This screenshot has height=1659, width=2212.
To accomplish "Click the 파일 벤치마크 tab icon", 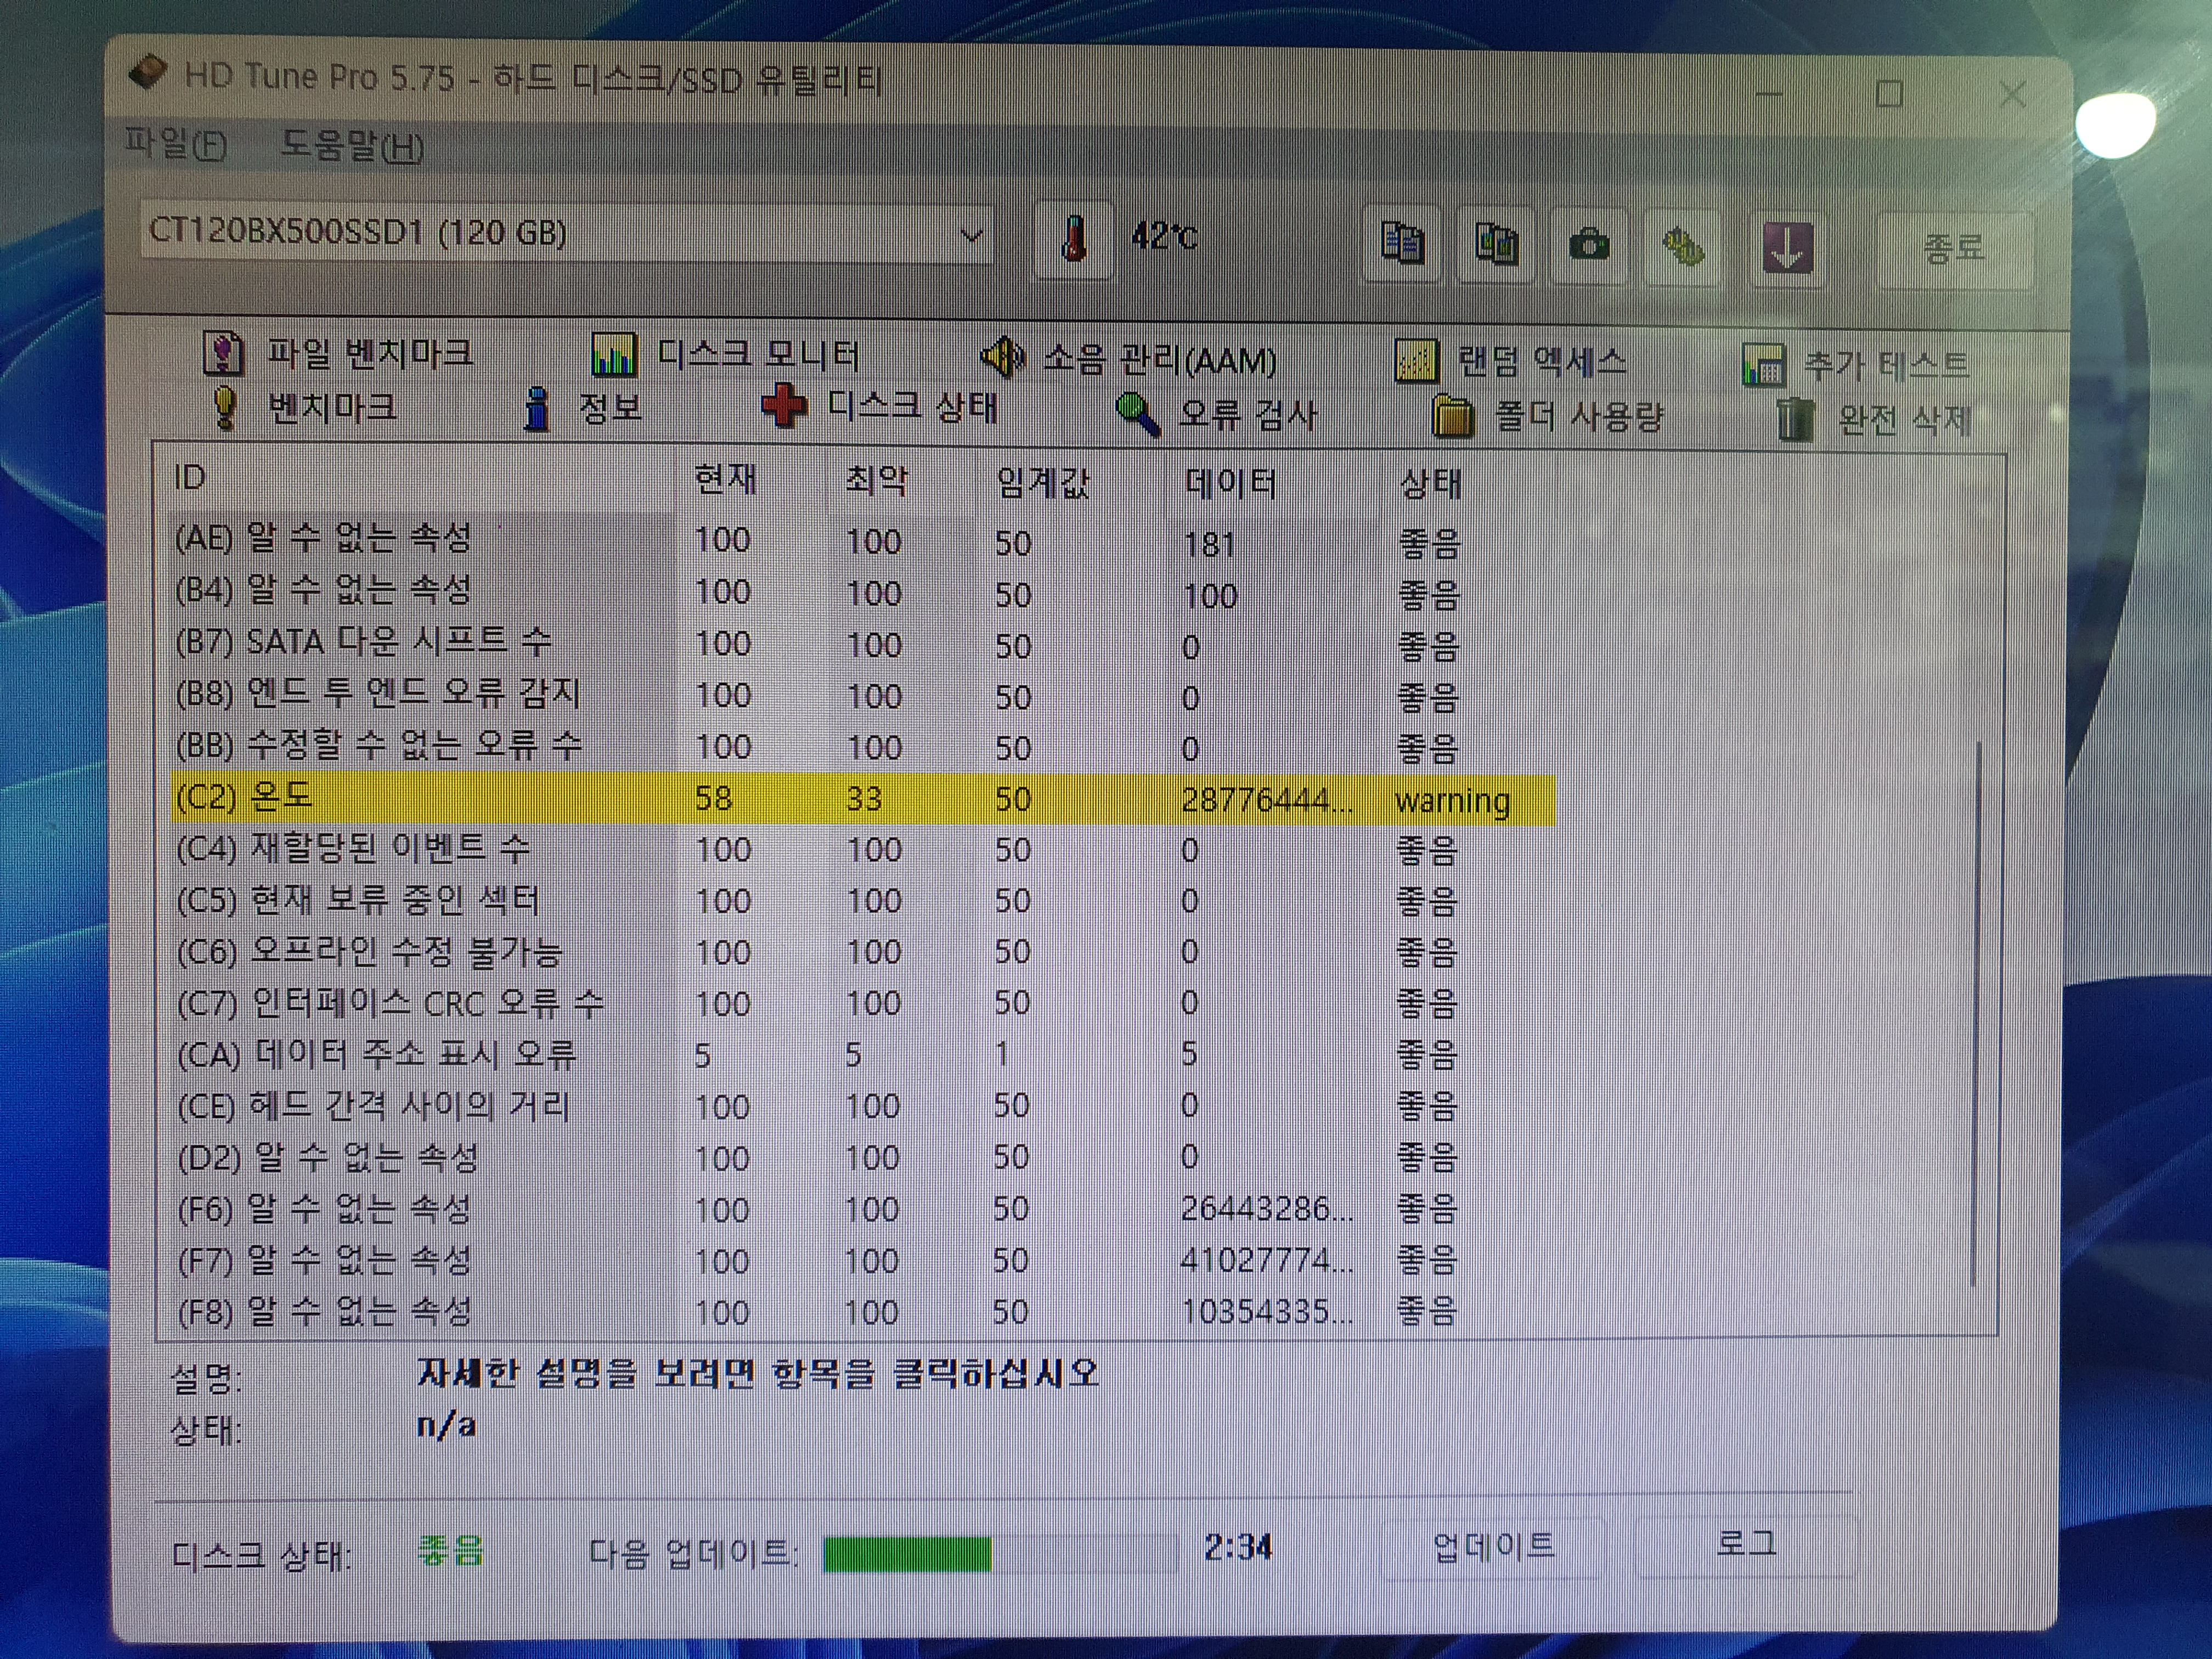I will tap(223, 353).
